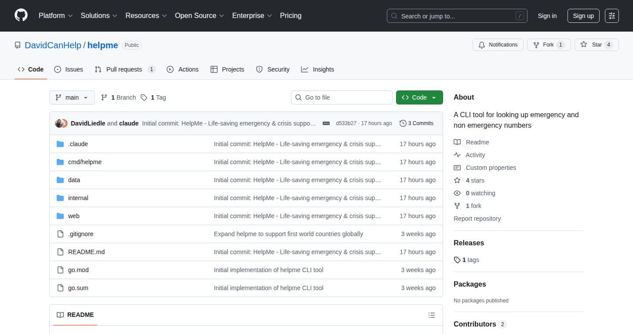Click the .gitignore file icon

60,234
